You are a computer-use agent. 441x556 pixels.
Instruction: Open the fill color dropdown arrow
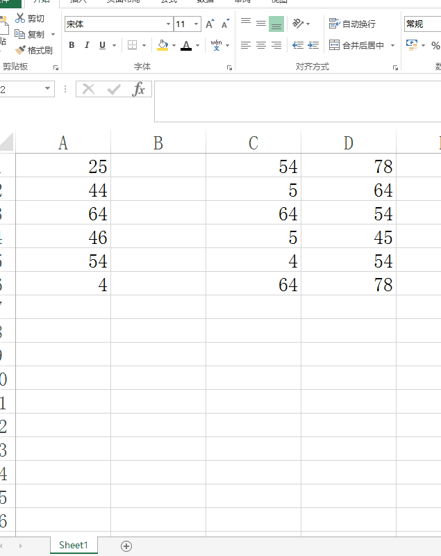[174, 45]
